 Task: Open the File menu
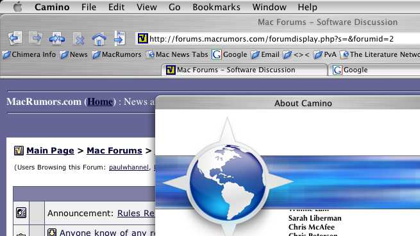(x=88, y=7)
